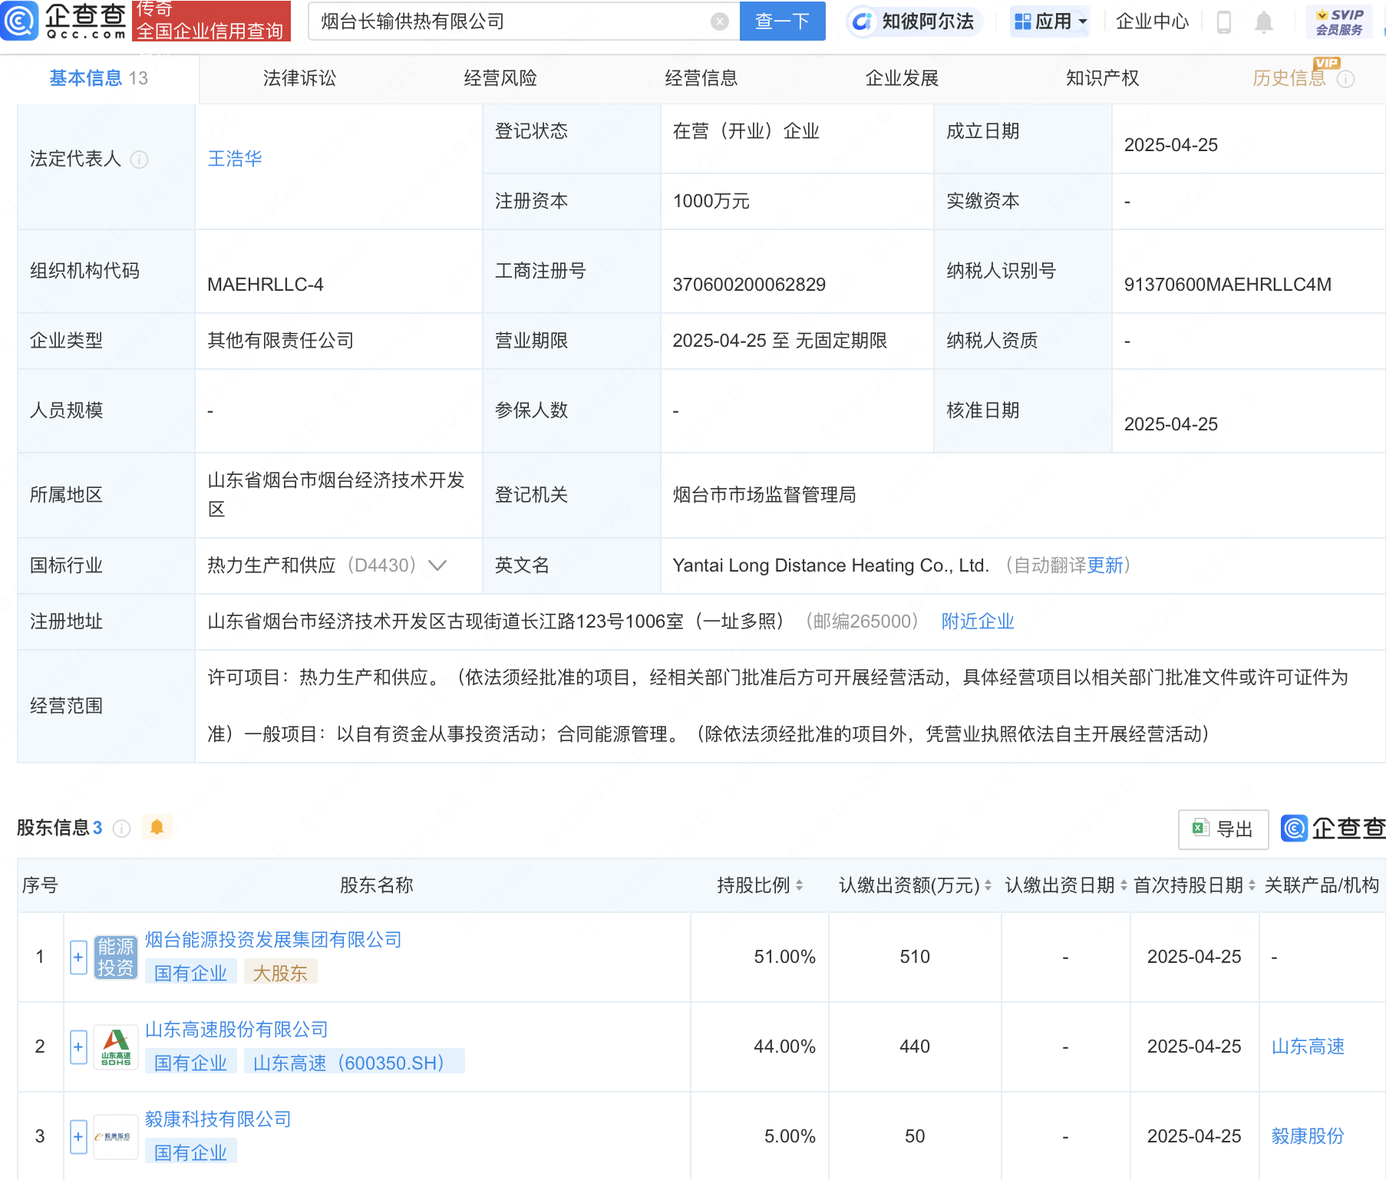This screenshot has height=1180, width=1386.
Task: Click the info icon beside 股东信息
Action: click(x=121, y=829)
